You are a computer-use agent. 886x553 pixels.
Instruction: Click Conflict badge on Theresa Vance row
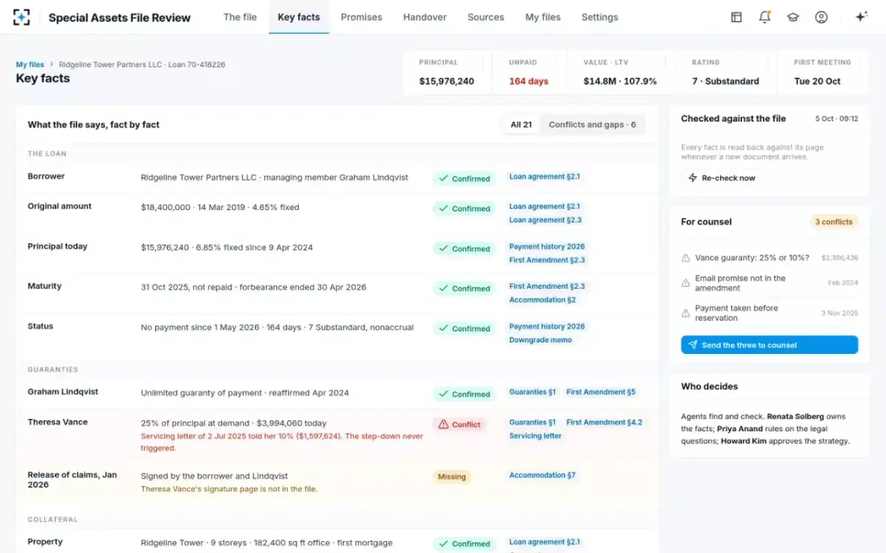click(459, 425)
